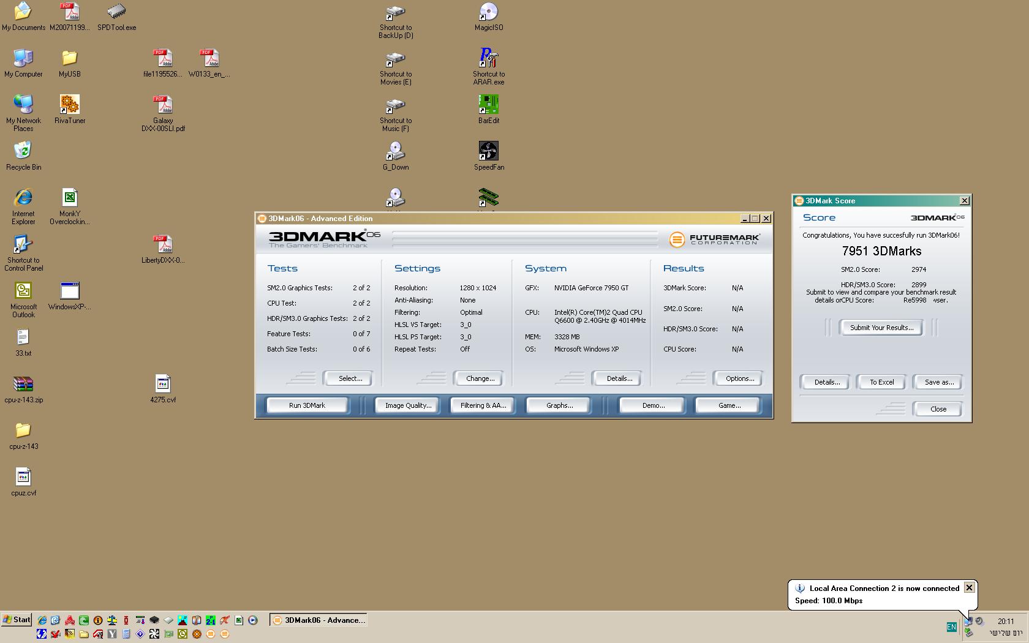Click the Start button
The height and width of the screenshot is (643, 1029).
click(17, 620)
